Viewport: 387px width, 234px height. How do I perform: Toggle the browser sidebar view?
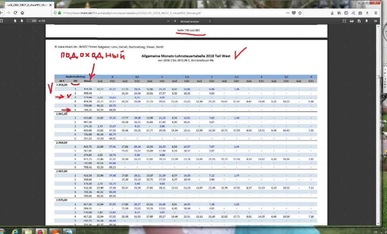[347, 13]
